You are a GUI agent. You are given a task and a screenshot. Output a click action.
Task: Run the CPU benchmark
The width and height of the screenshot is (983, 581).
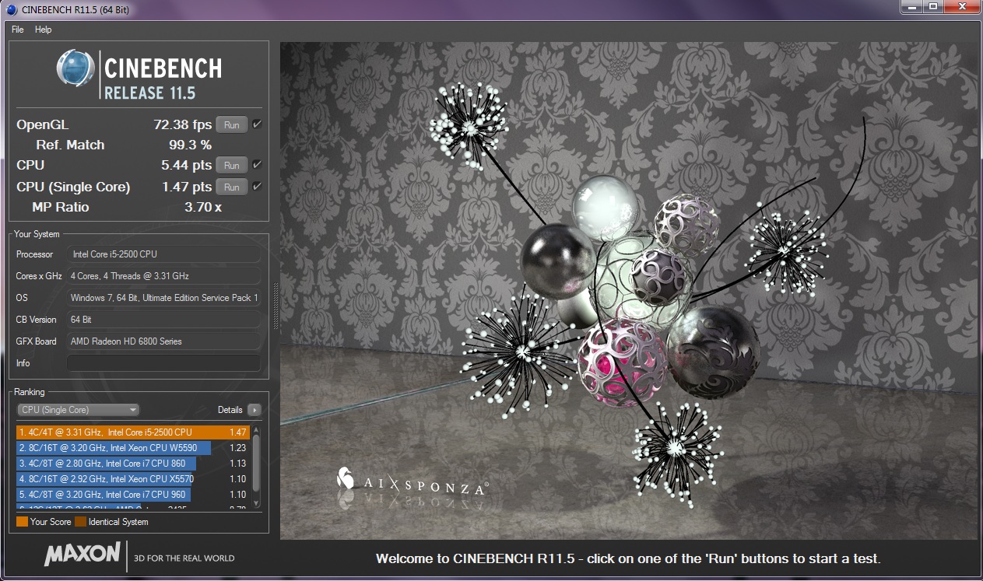click(232, 165)
